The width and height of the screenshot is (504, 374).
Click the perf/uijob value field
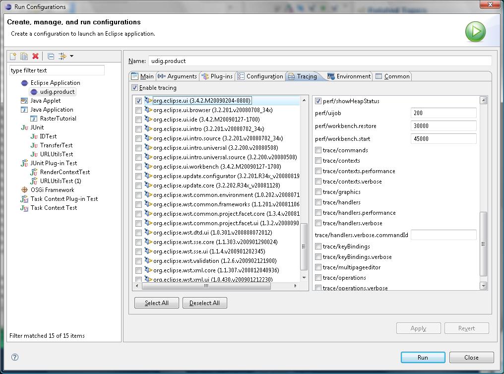[x=443, y=113]
